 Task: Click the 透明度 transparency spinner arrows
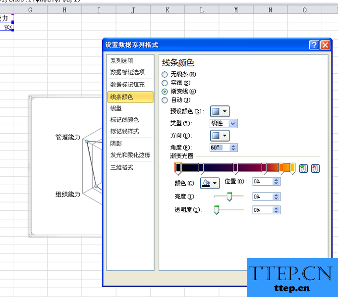click(x=276, y=210)
